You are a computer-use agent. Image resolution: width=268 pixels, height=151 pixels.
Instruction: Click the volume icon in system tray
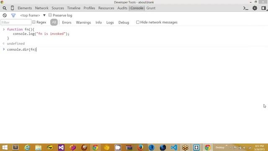pos(244,148)
